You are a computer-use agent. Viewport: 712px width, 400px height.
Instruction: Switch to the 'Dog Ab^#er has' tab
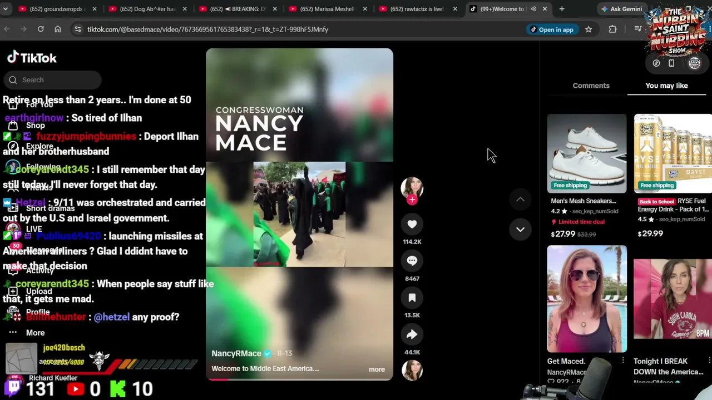(x=148, y=9)
